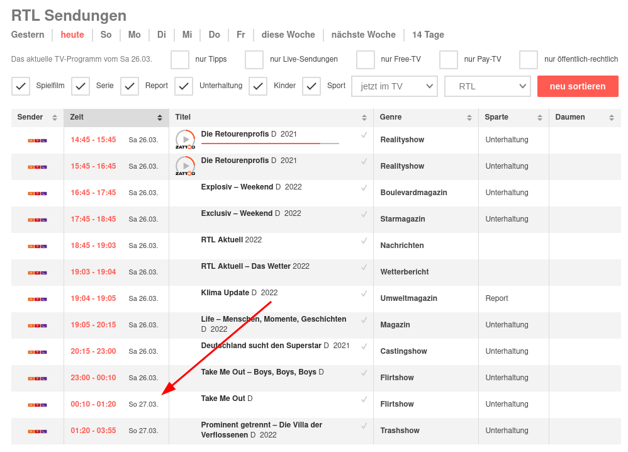Enable the 'nur Free-TV' filter
The width and height of the screenshot is (628, 452).
(366, 59)
